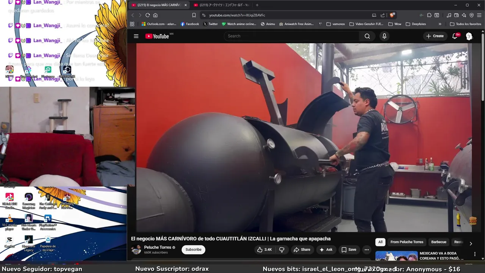Select the Barbecue filter chip

coord(439,242)
